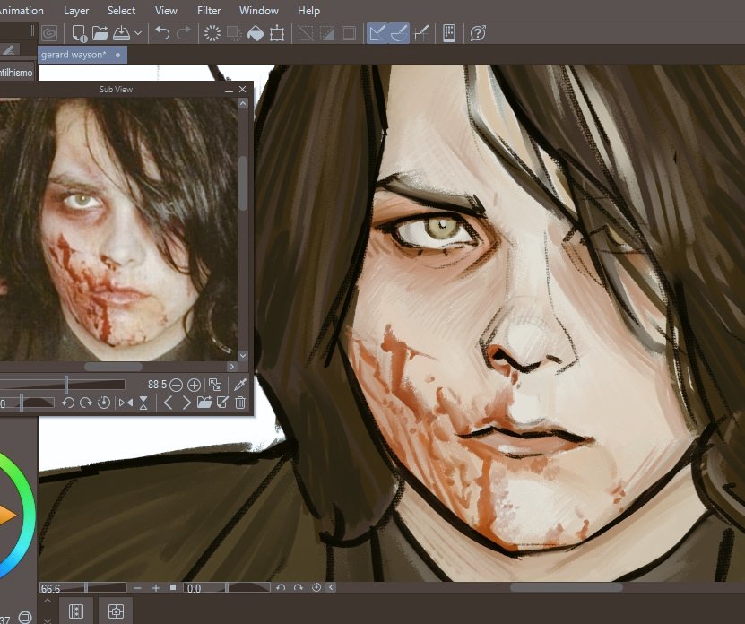
Task: Zoom in the Sub View image
Action: pyautogui.click(x=194, y=385)
